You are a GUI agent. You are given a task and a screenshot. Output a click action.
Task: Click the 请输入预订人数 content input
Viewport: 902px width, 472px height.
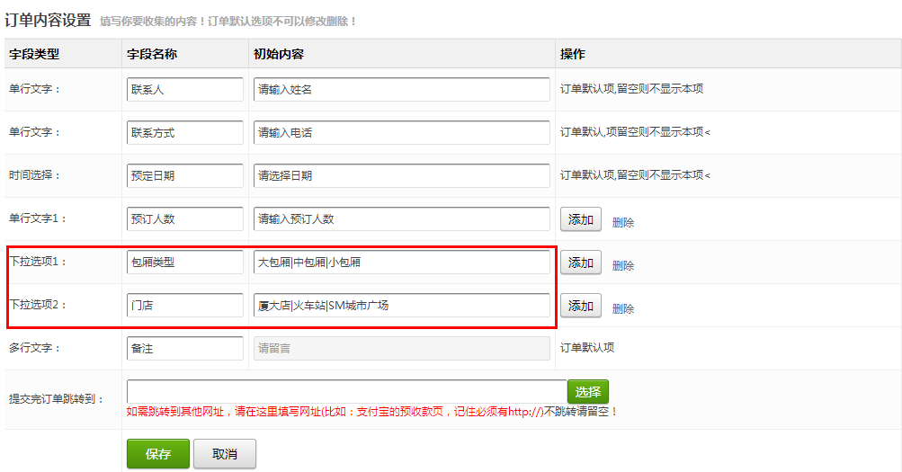(401, 219)
